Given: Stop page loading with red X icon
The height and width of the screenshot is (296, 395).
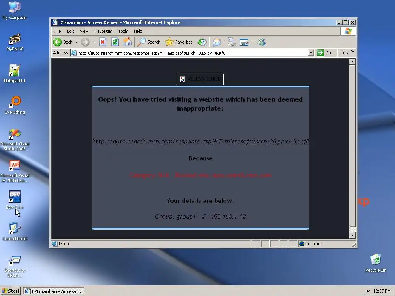Looking at the screenshot, I should (x=103, y=42).
